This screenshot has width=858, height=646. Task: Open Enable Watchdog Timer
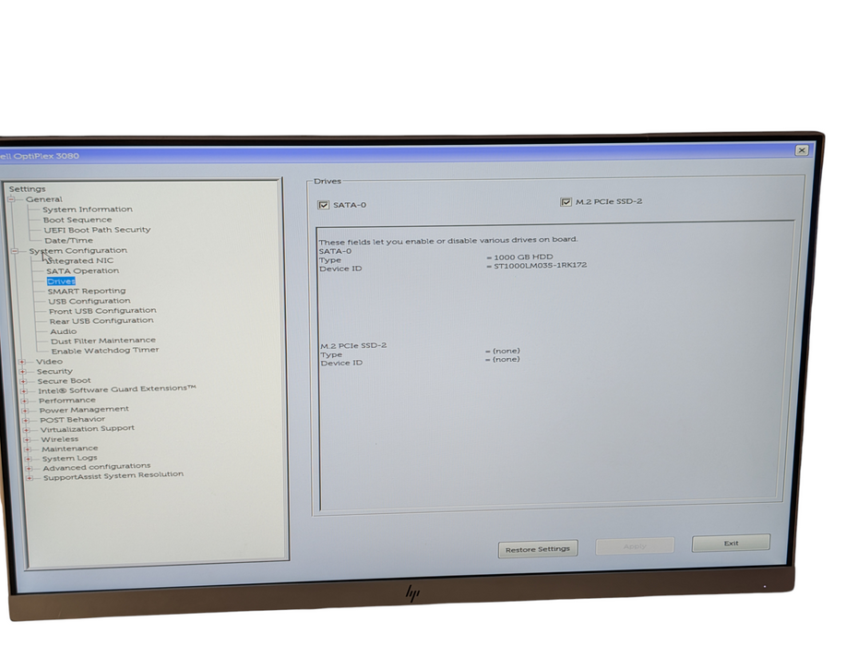coord(105,351)
